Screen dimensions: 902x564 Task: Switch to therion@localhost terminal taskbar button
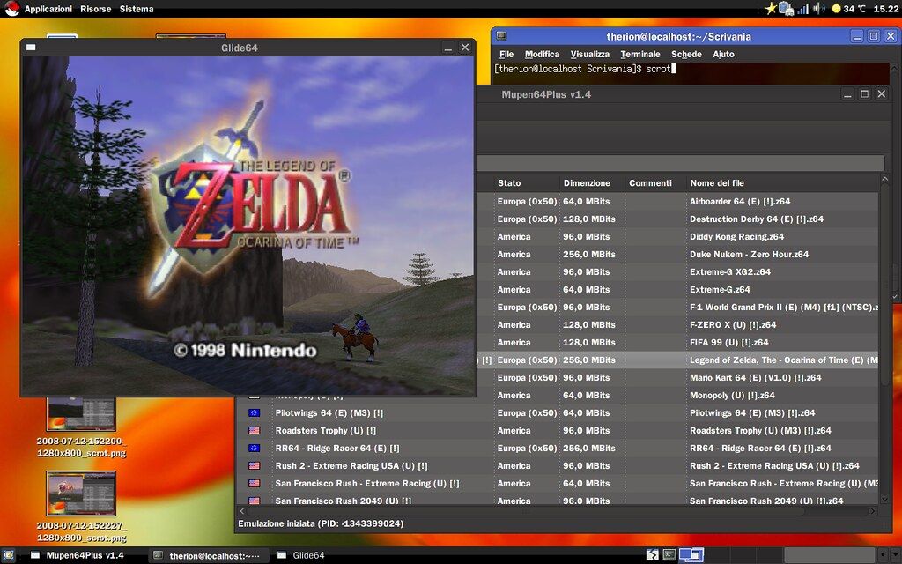pyautogui.click(x=208, y=555)
